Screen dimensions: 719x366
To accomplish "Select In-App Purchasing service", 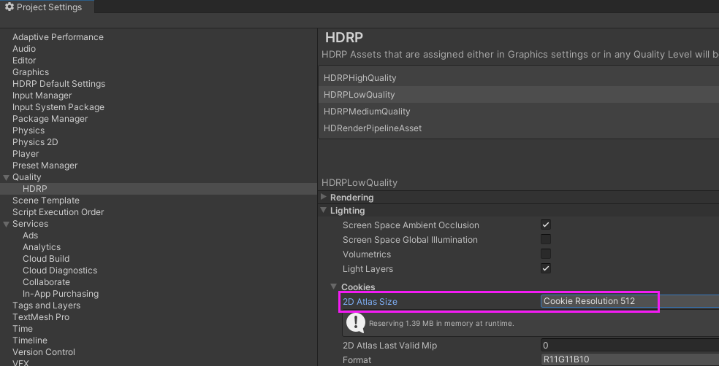I will point(61,294).
